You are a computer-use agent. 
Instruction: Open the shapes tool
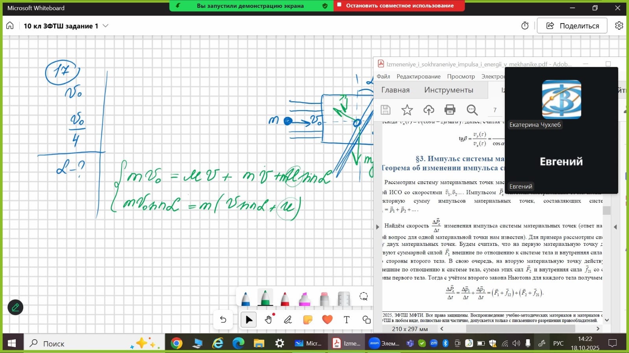click(x=366, y=320)
